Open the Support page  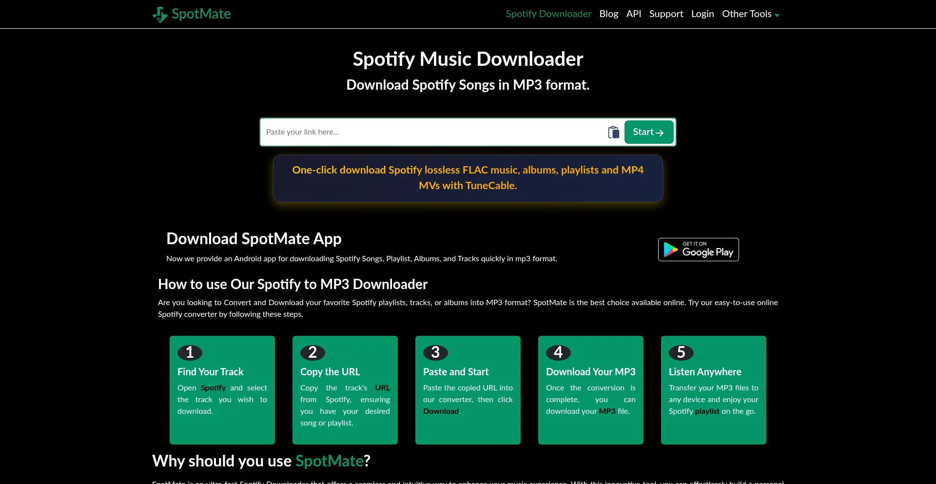666,14
